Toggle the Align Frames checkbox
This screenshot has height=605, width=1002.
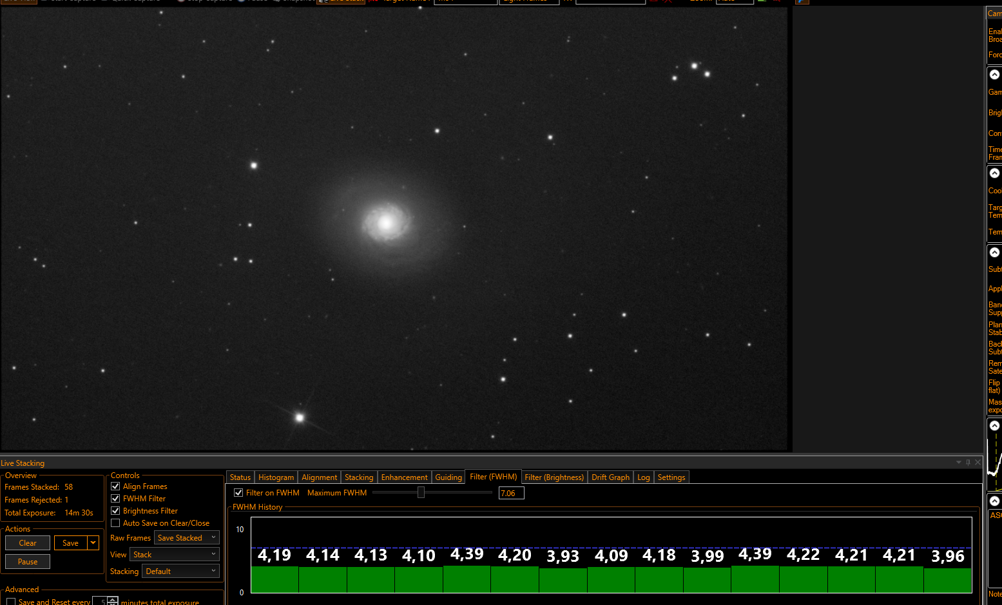(x=115, y=486)
